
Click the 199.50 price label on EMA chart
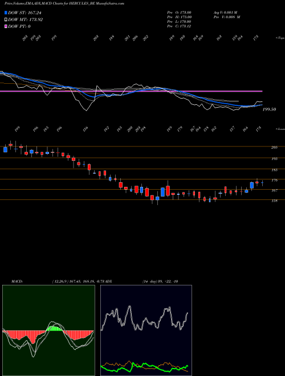[x=270, y=109]
